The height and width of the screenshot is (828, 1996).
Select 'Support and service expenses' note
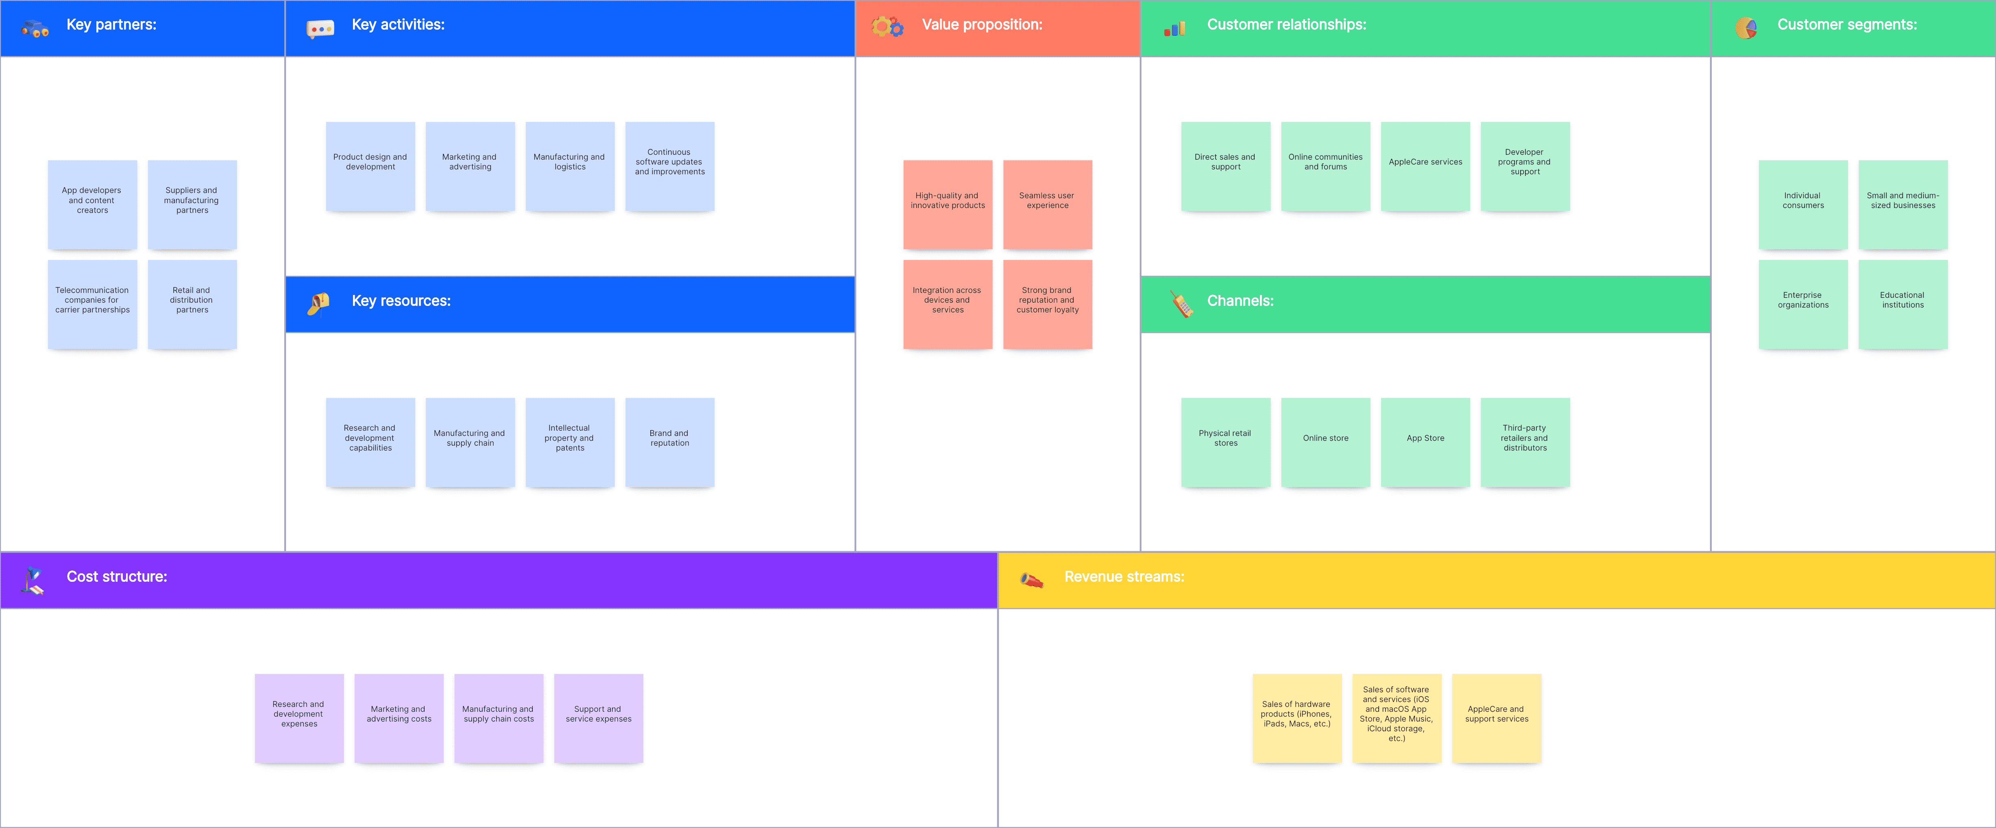click(599, 718)
